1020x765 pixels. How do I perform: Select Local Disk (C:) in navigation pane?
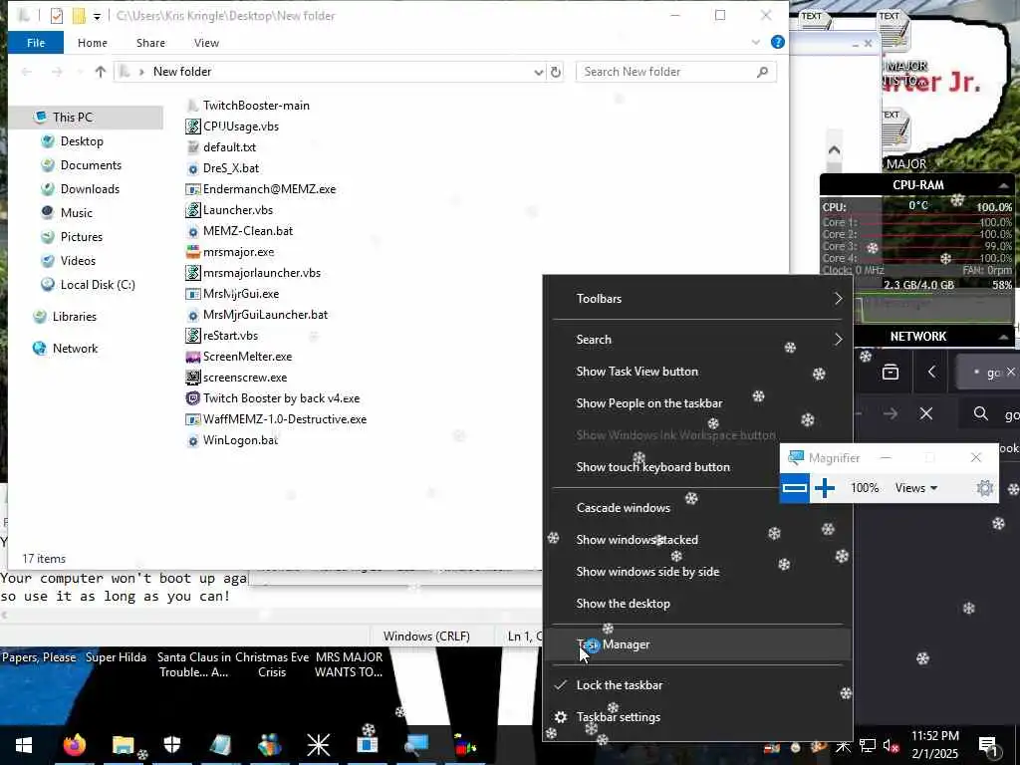click(x=98, y=285)
